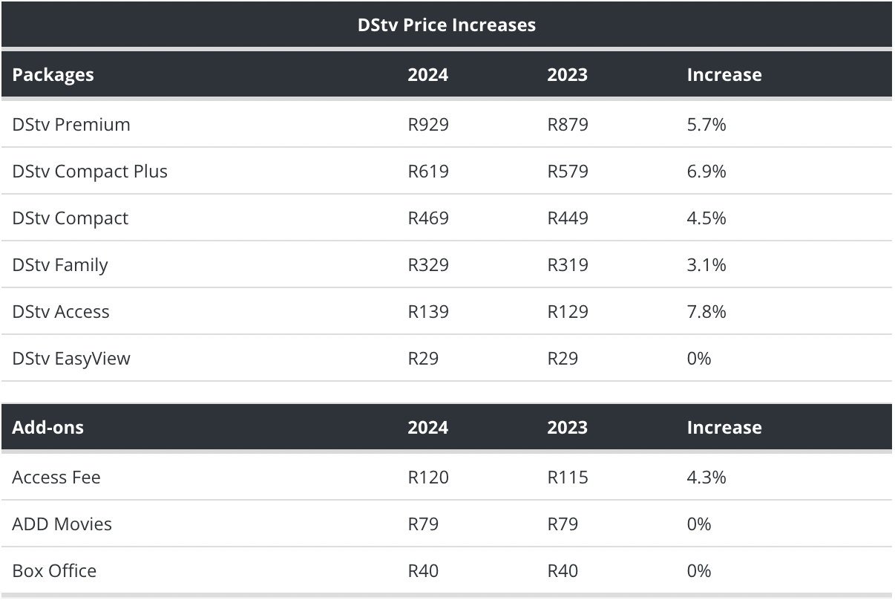Click the Packages column header
Screen dimensions: 895x606
[x=53, y=75]
